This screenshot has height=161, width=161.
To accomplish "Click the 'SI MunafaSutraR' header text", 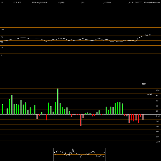I will (x=40, y=3).
